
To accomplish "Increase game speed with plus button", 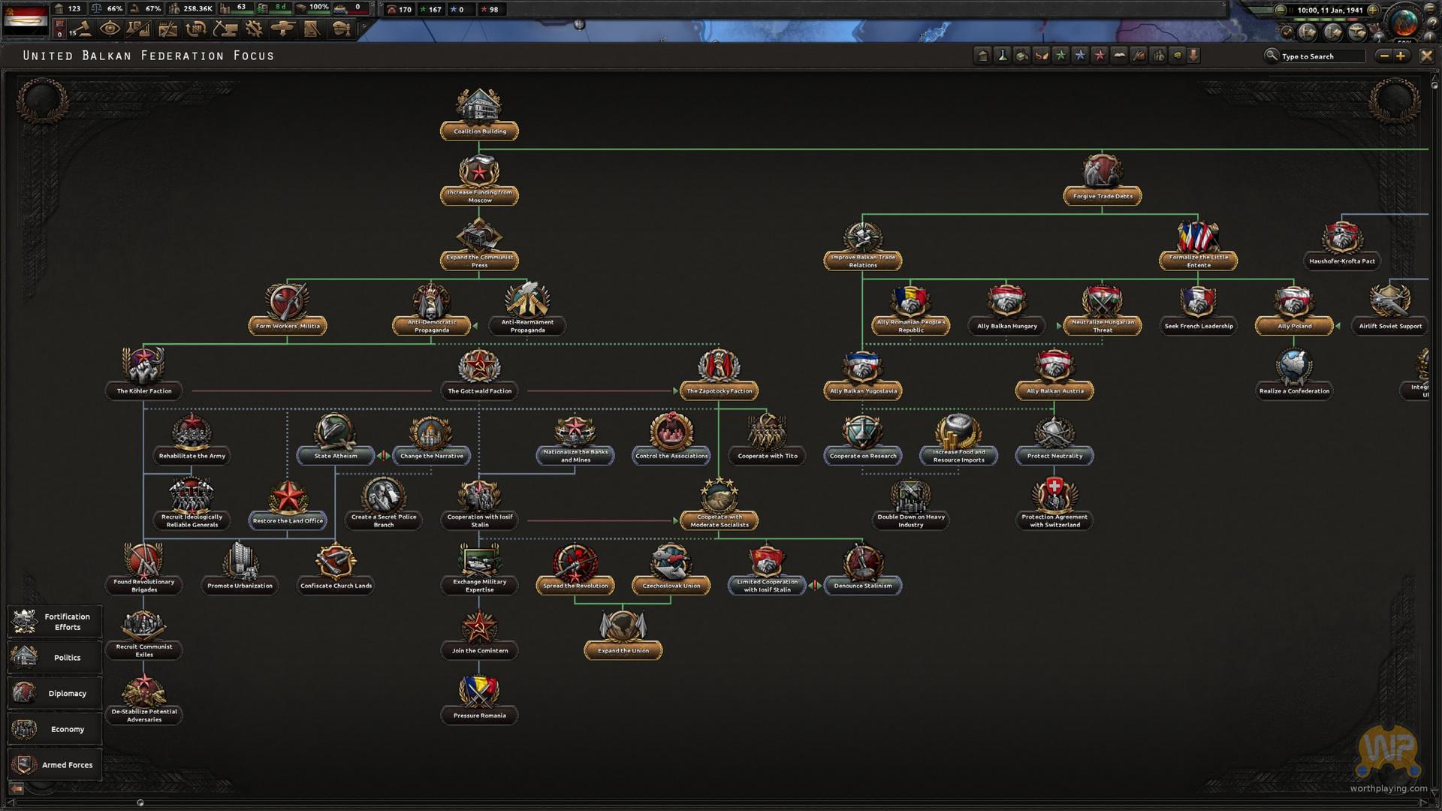I will [1373, 10].
